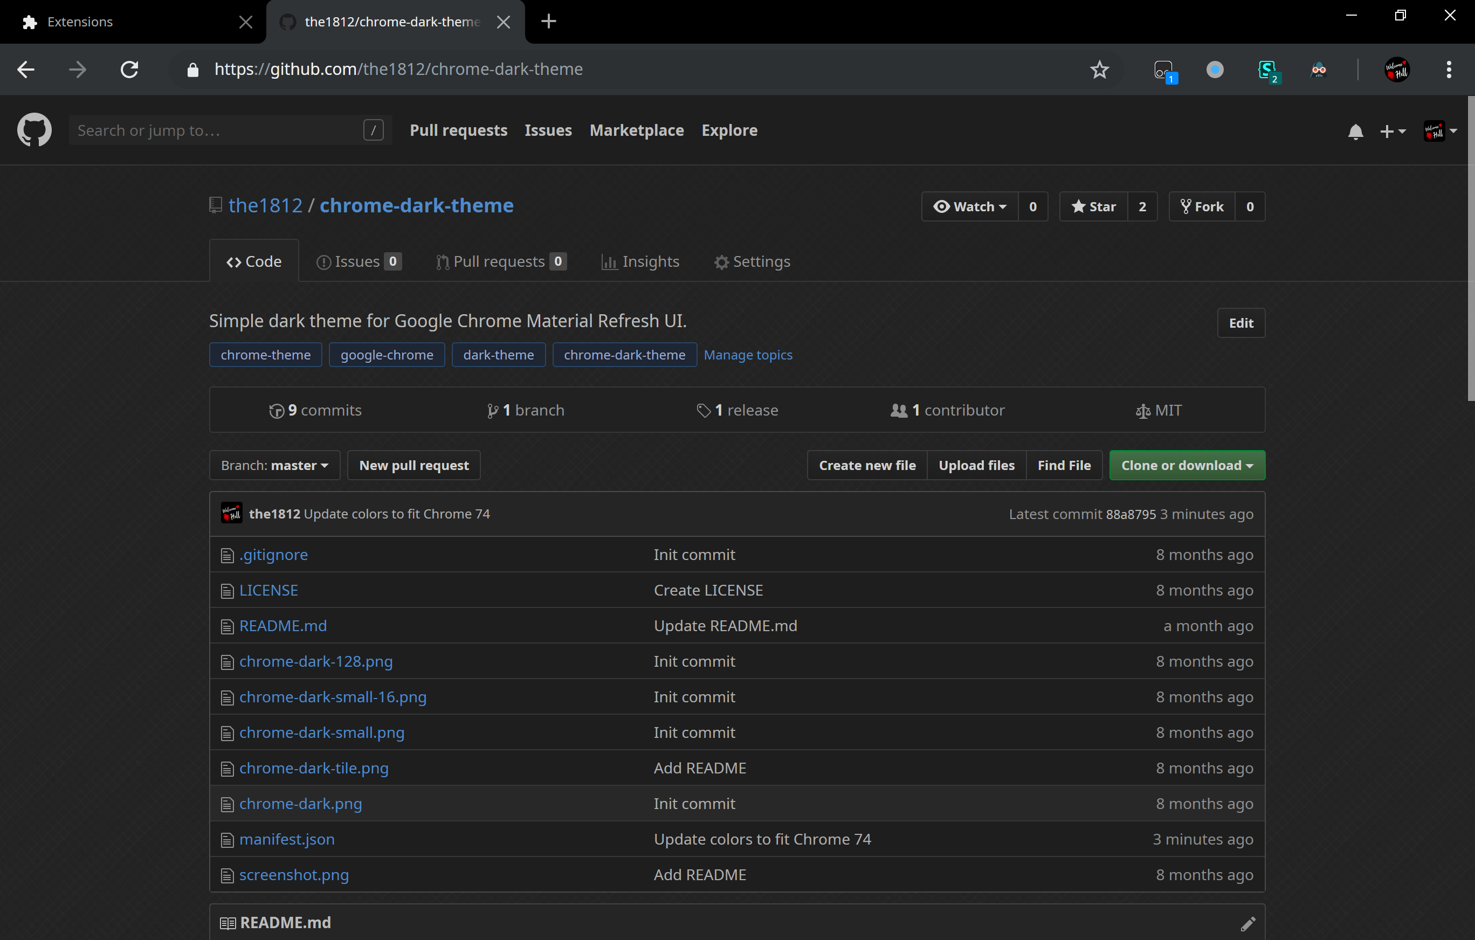Go back with the browser arrow
This screenshot has height=940, width=1475.
(x=26, y=70)
